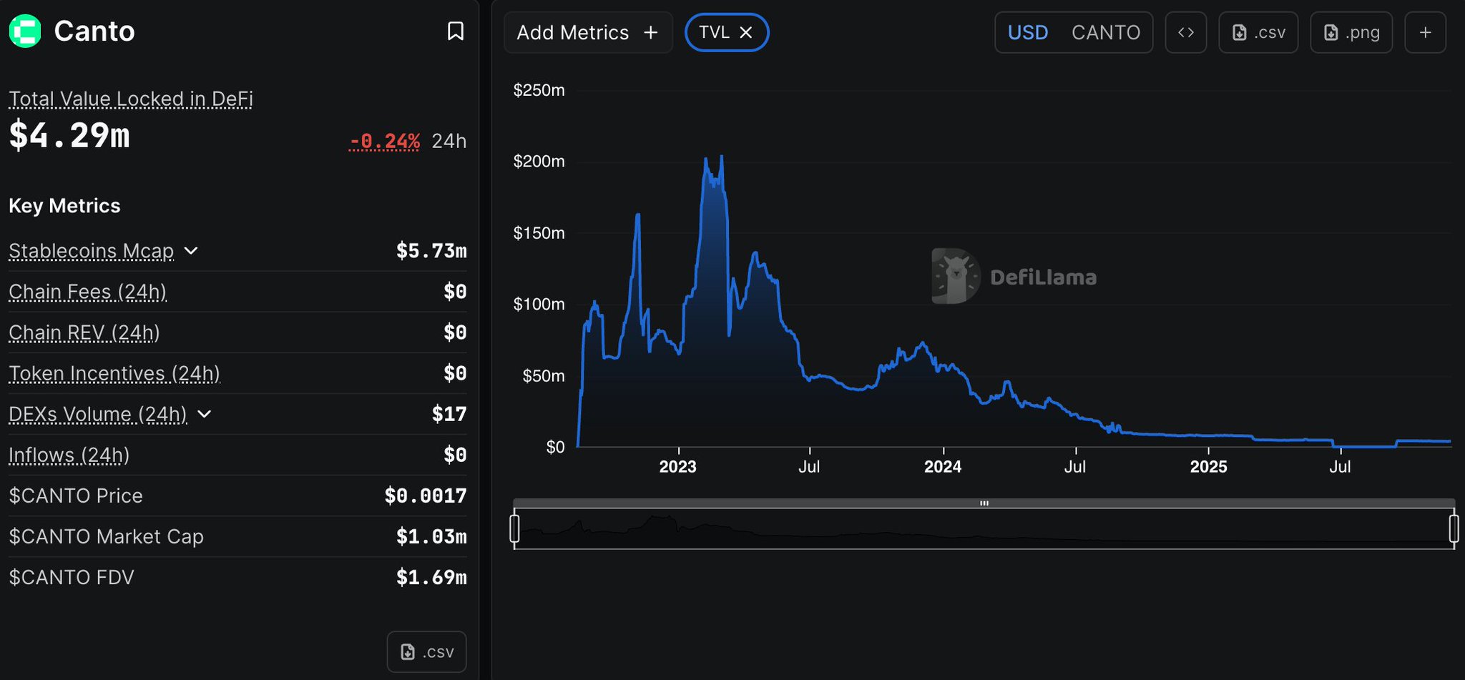The width and height of the screenshot is (1465, 680).
Task: Click the Total Value Locked in DeFi label
Action: click(131, 99)
